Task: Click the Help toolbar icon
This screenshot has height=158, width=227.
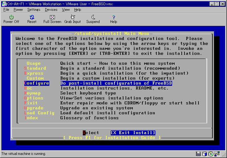Action: 113,19
